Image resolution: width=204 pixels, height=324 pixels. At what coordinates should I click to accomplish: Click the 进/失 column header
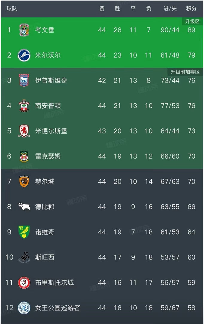170,9
